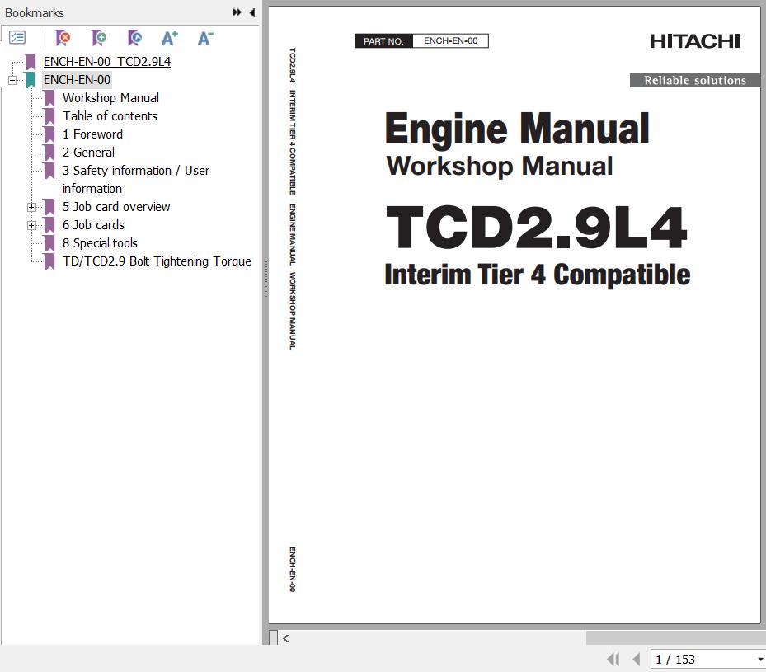Expand the 5 Job card overview bookmark
Image resolution: width=766 pixels, height=672 pixels.
[x=32, y=207]
